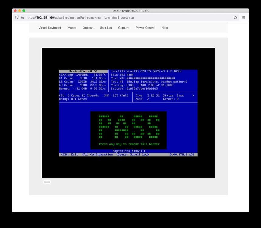Click the 'CLK/Temp: 2400MHz' line
The image size is (261, 228).
82,75
